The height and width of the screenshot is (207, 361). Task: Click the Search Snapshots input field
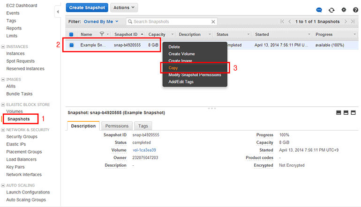[x=171, y=22]
